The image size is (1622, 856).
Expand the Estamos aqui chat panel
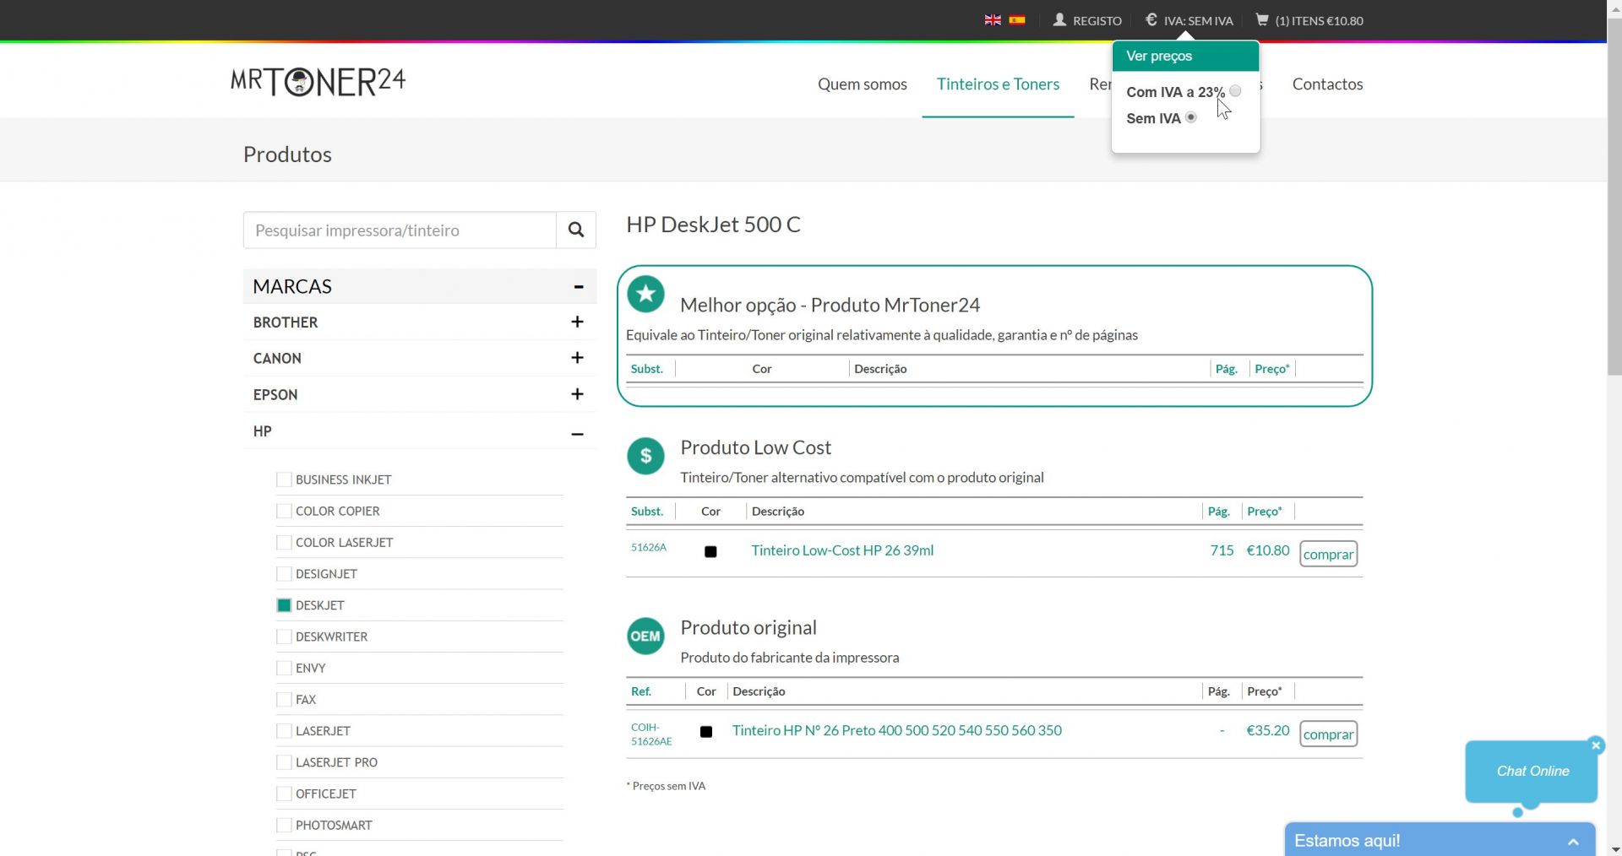[1573, 841]
